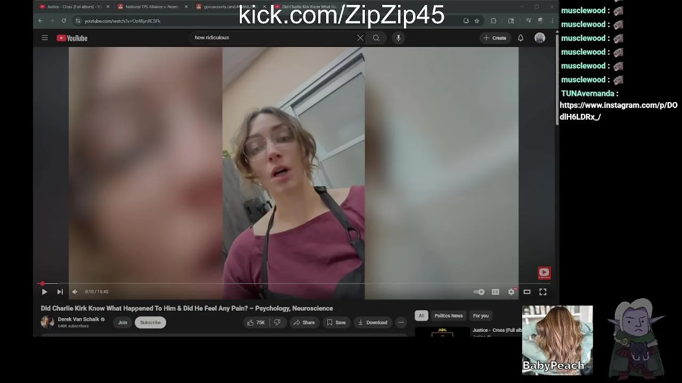Clear the search box text
Viewport: 682px width, 383px height.
tap(360, 38)
